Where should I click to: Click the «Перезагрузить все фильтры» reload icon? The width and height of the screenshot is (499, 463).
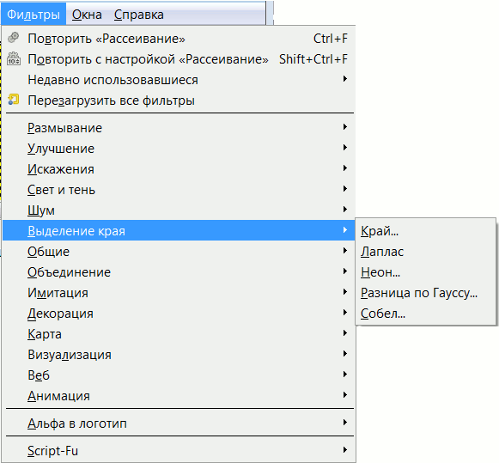[14, 100]
